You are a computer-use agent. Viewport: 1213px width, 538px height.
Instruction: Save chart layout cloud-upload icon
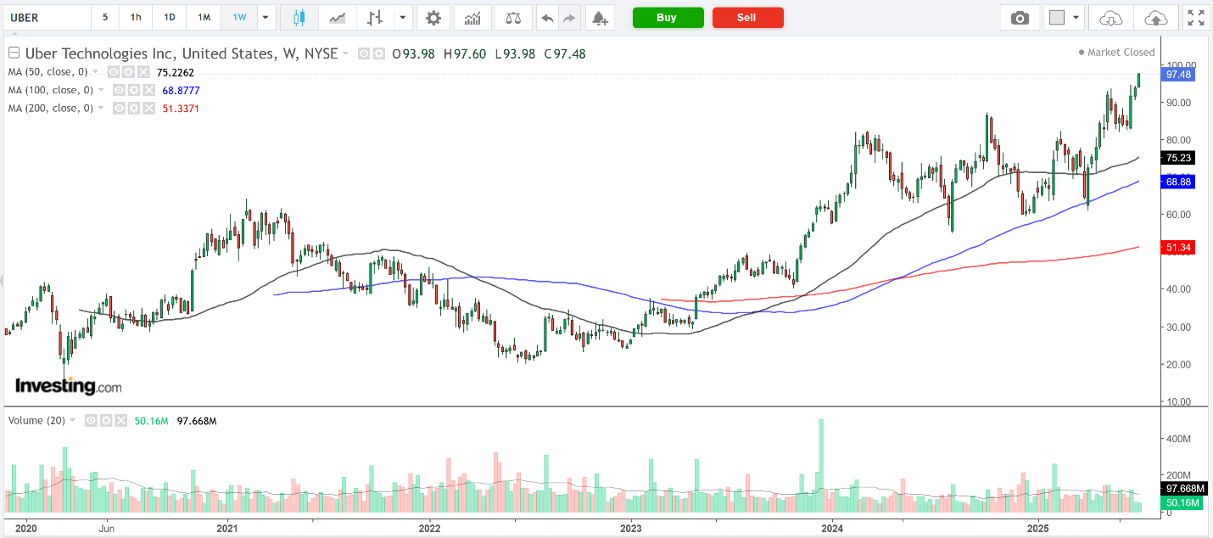(1155, 17)
